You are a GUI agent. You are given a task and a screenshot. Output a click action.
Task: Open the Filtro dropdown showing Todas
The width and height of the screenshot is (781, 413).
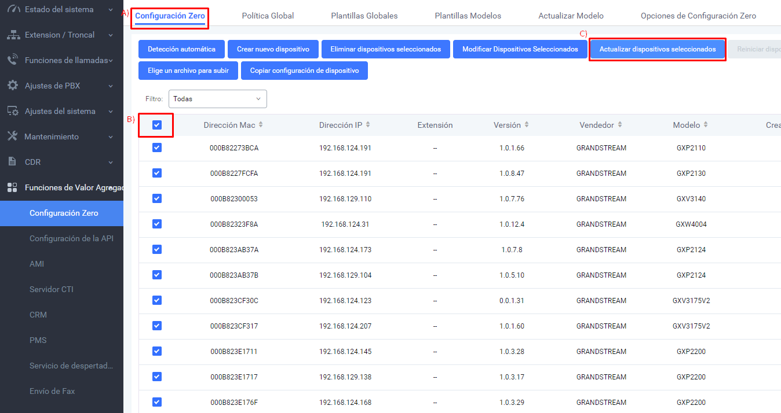click(217, 99)
